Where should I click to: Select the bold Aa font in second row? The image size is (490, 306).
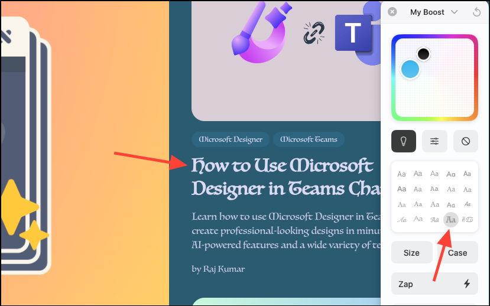[x=401, y=189]
